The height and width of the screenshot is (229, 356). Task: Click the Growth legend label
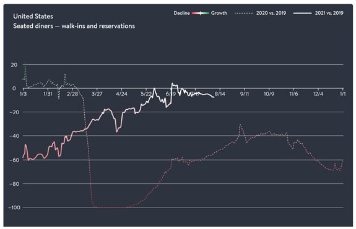coord(219,13)
